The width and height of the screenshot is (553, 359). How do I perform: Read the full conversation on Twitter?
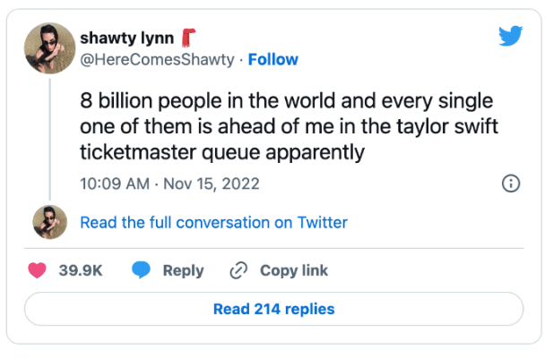(x=213, y=222)
